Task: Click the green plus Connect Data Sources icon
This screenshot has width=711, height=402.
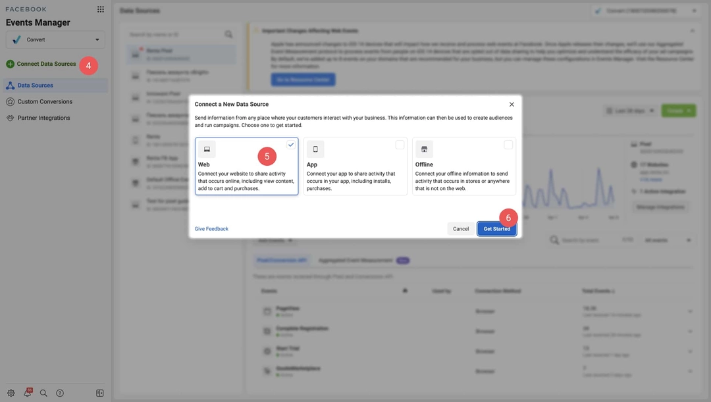Action: click(10, 64)
